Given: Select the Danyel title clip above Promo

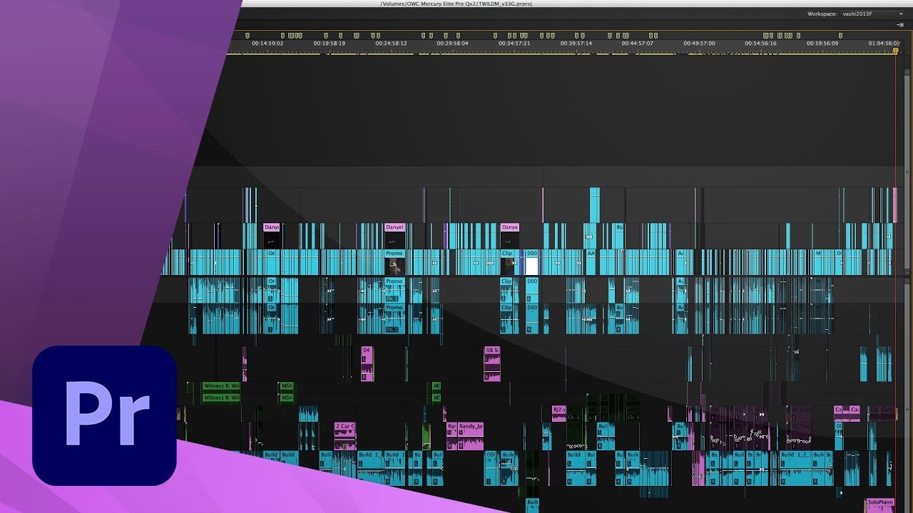Looking at the screenshot, I should 394,236.
